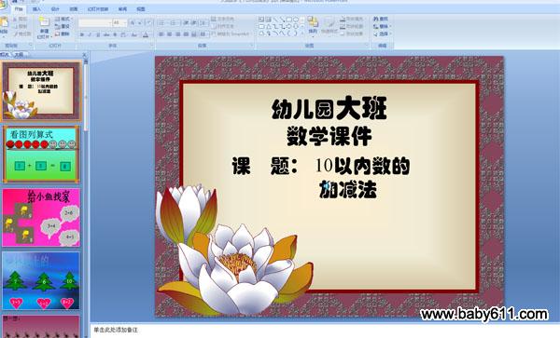560x338 pixels.
Task: Toggle Bold formatting button
Action: point(82,34)
